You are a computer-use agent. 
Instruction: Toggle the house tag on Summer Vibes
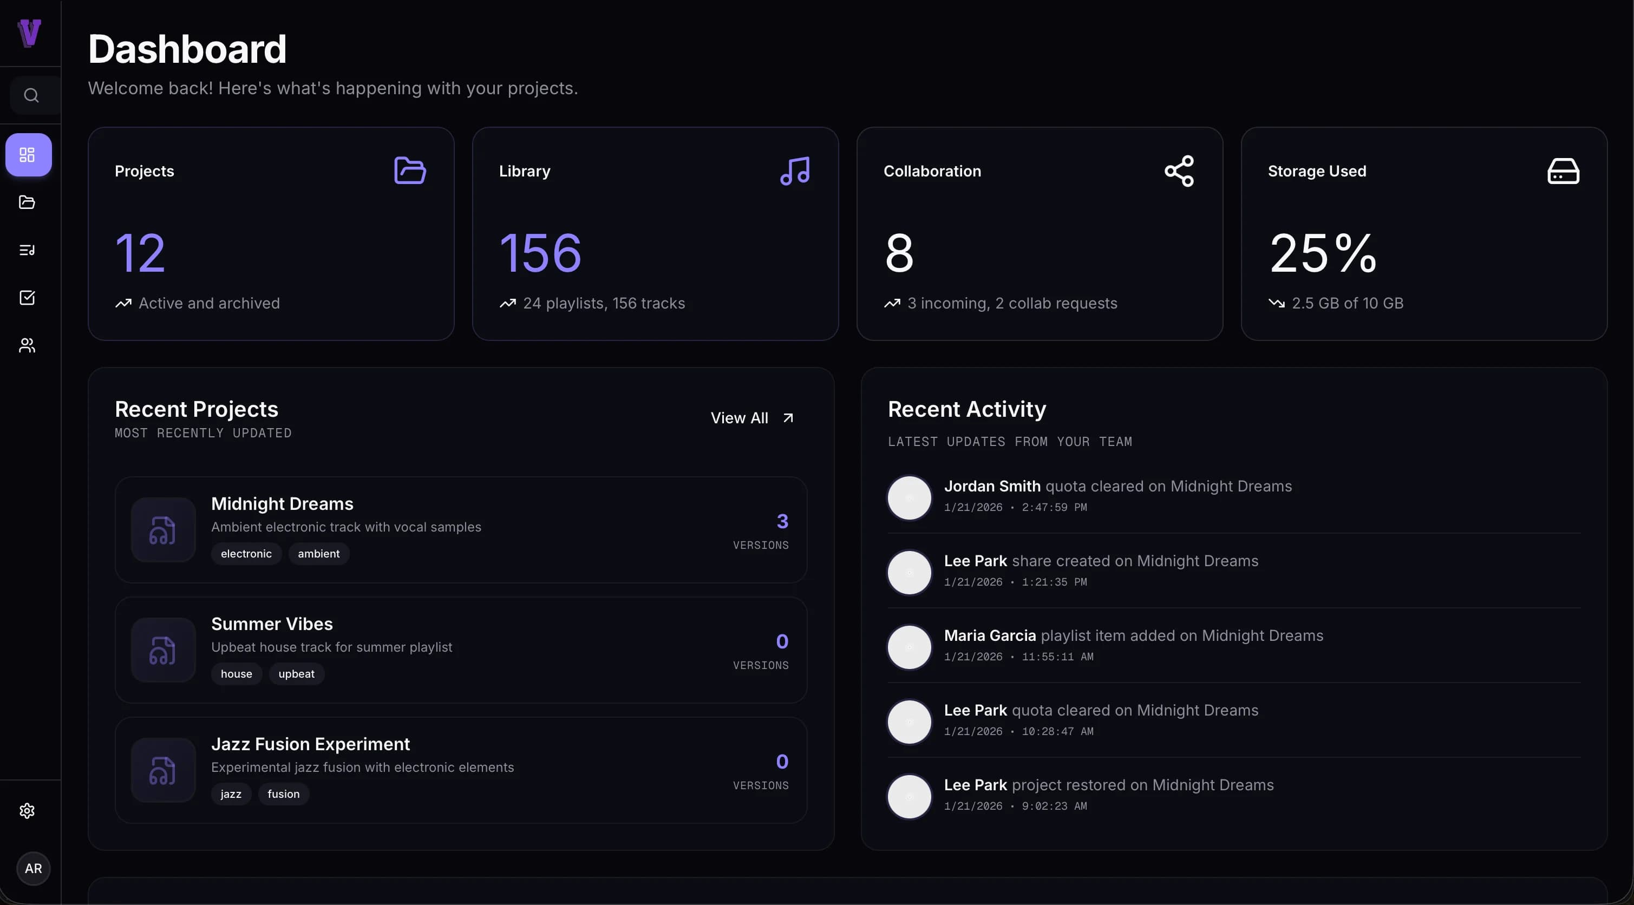pos(236,673)
